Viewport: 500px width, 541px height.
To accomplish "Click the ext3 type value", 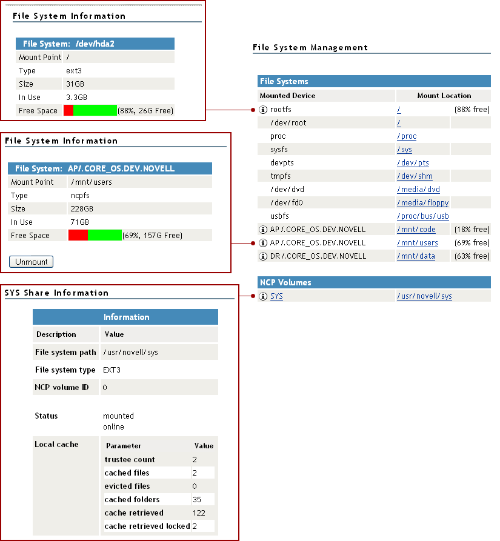I will 74,71.
